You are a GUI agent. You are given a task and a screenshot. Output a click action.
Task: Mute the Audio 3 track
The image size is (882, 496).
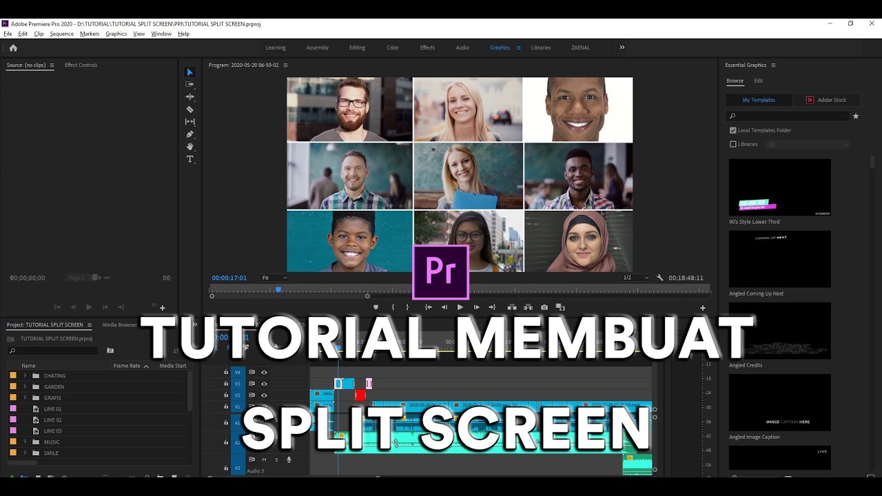pos(264,459)
